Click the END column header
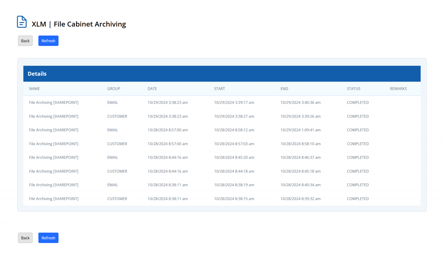The image size is (444, 258). click(x=284, y=89)
